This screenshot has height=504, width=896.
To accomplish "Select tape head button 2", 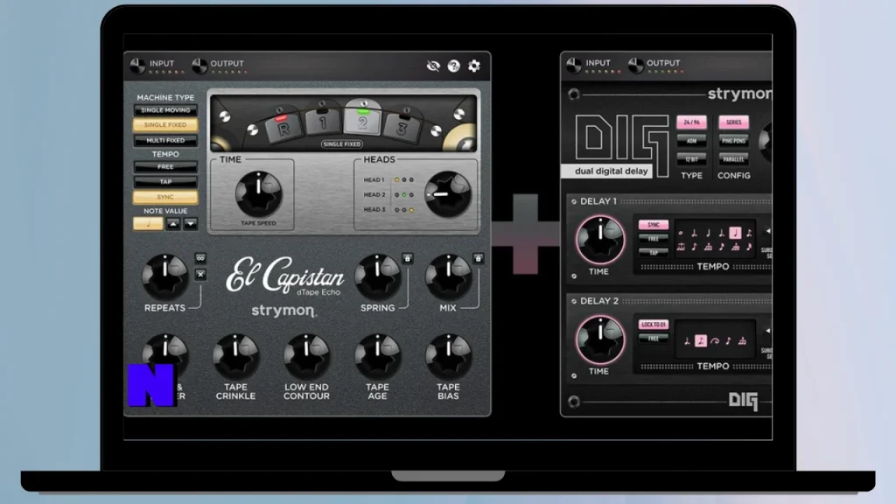I will [362, 121].
